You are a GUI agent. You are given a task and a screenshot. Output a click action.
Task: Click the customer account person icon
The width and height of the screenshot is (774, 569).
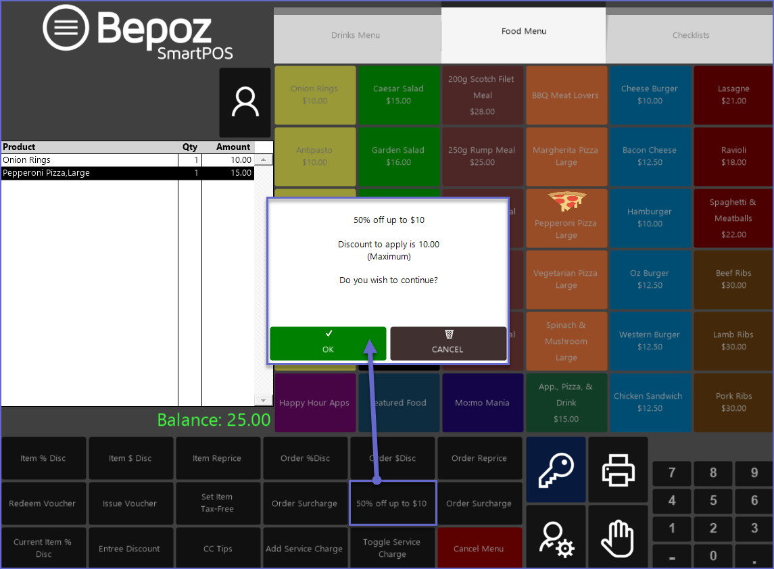[x=245, y=103]
